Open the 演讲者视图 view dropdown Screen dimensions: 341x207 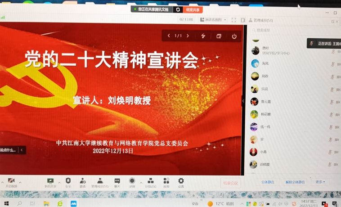[x=213, y=20]
